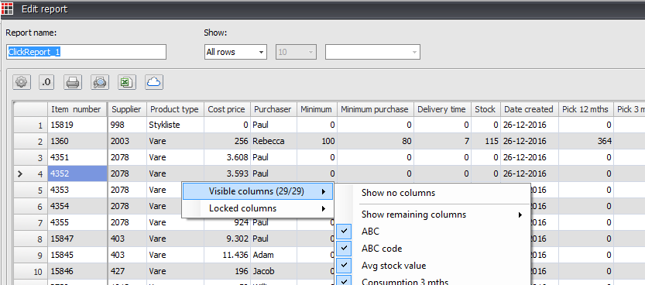
Task: Click the Item number column header
Action: (77, 109)
